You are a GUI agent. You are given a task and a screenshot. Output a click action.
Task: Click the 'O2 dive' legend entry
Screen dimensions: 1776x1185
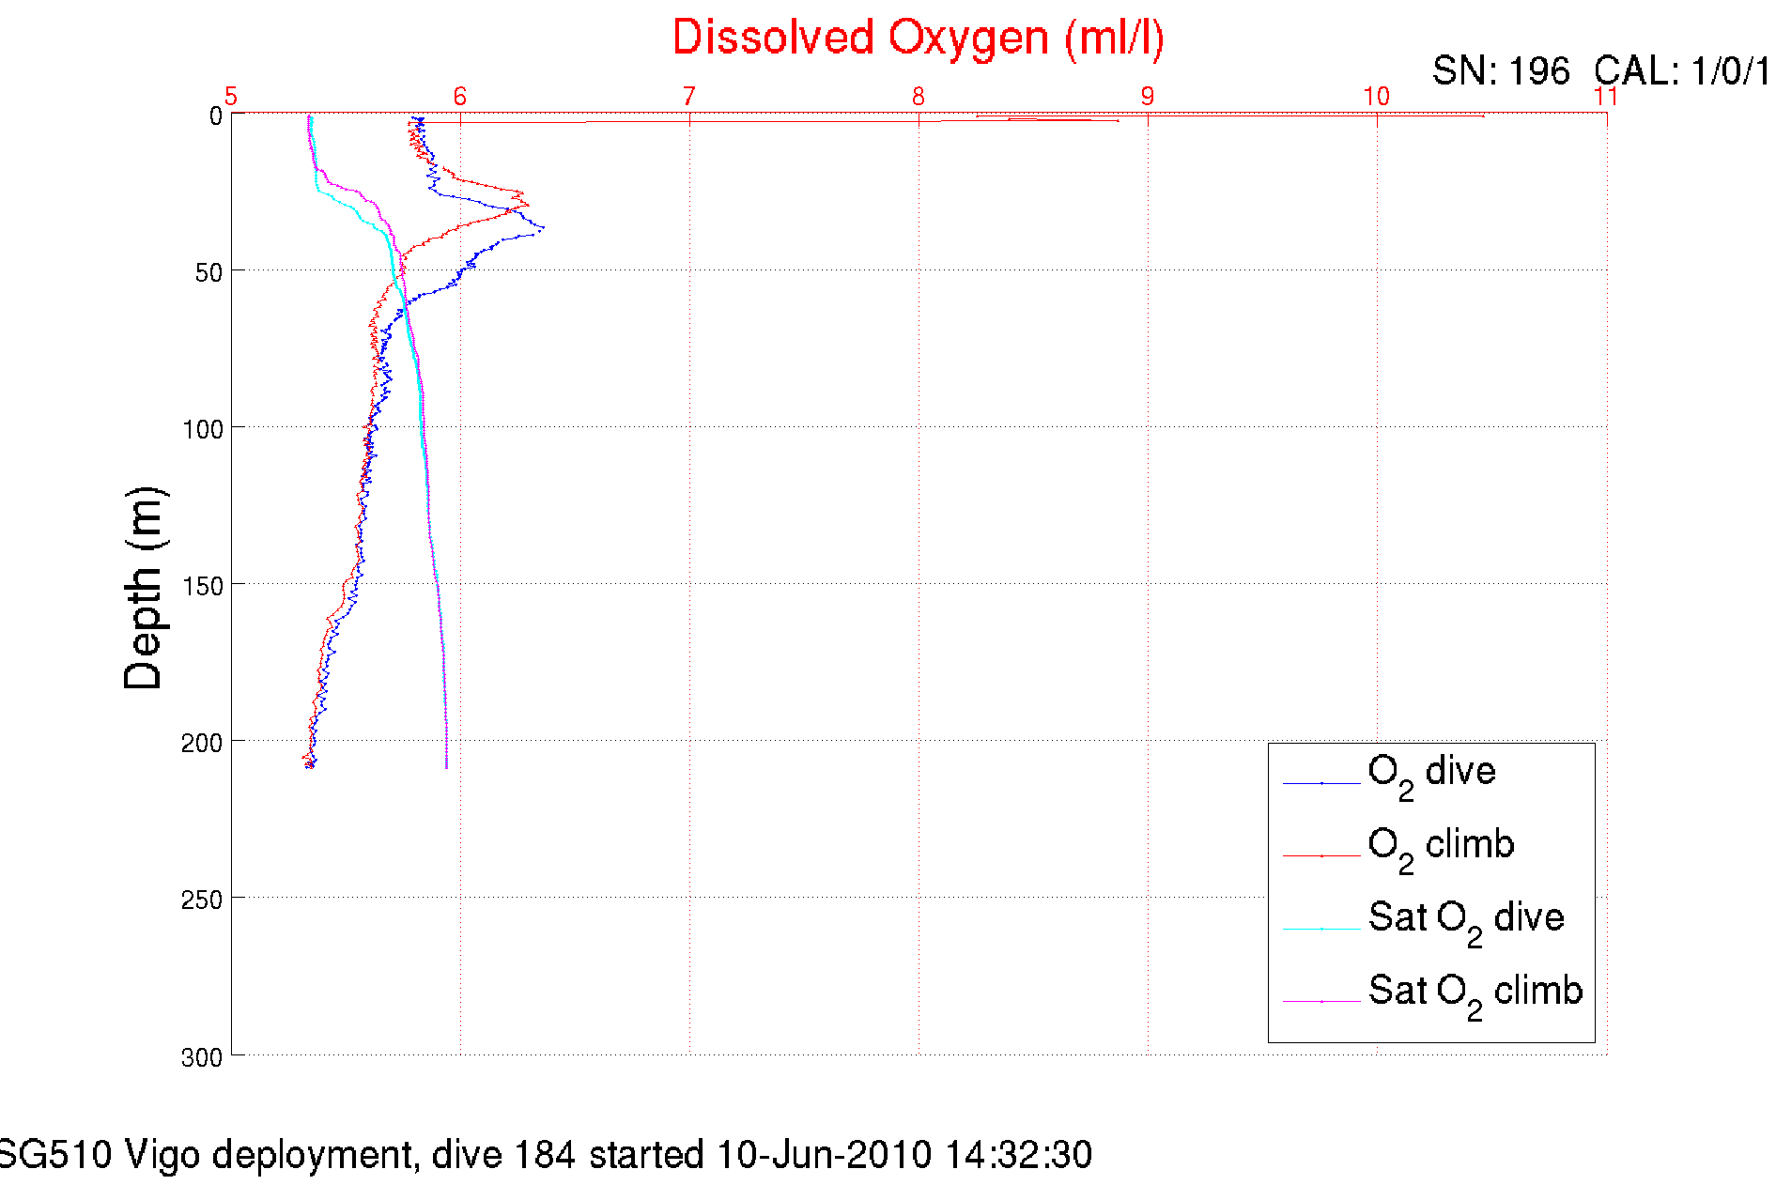(1431, 777)
